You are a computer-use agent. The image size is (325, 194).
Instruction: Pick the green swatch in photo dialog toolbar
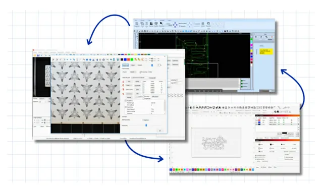[x=132, y=59]
